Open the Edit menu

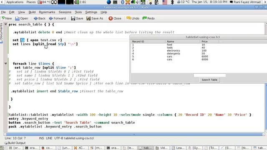pyautogui.click(x=12, y=12)
